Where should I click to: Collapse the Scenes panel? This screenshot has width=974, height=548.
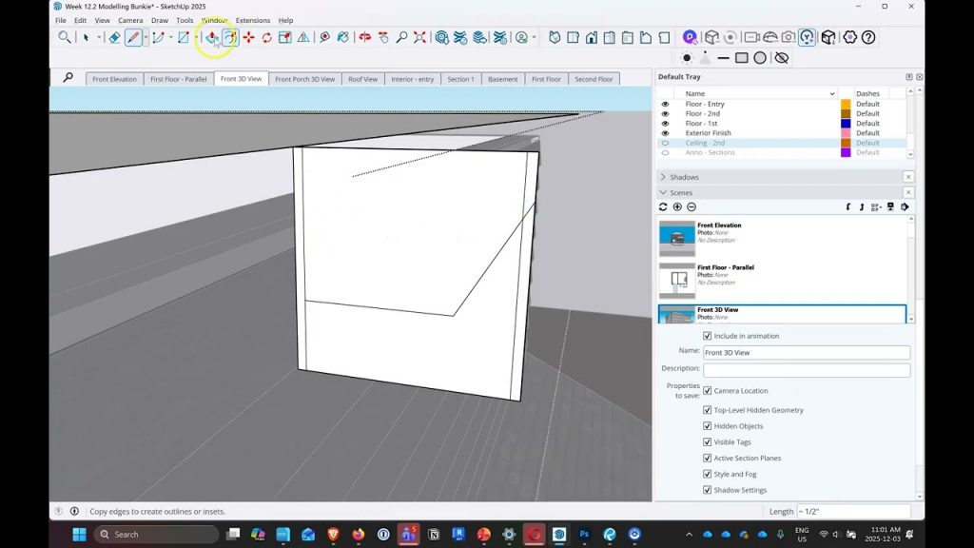663,192
